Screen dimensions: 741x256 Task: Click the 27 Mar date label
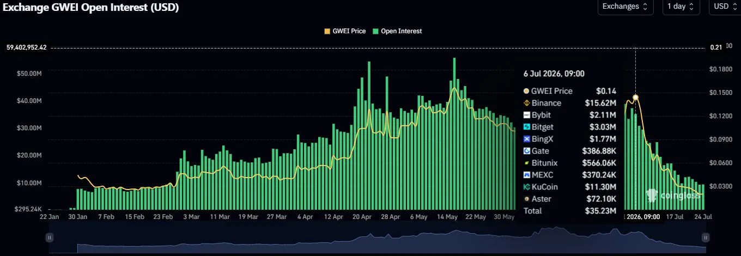[x=277, y=217]
